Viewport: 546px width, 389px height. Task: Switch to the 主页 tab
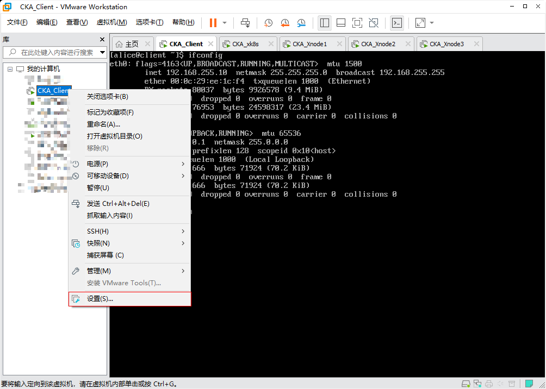tap(132, 44)
